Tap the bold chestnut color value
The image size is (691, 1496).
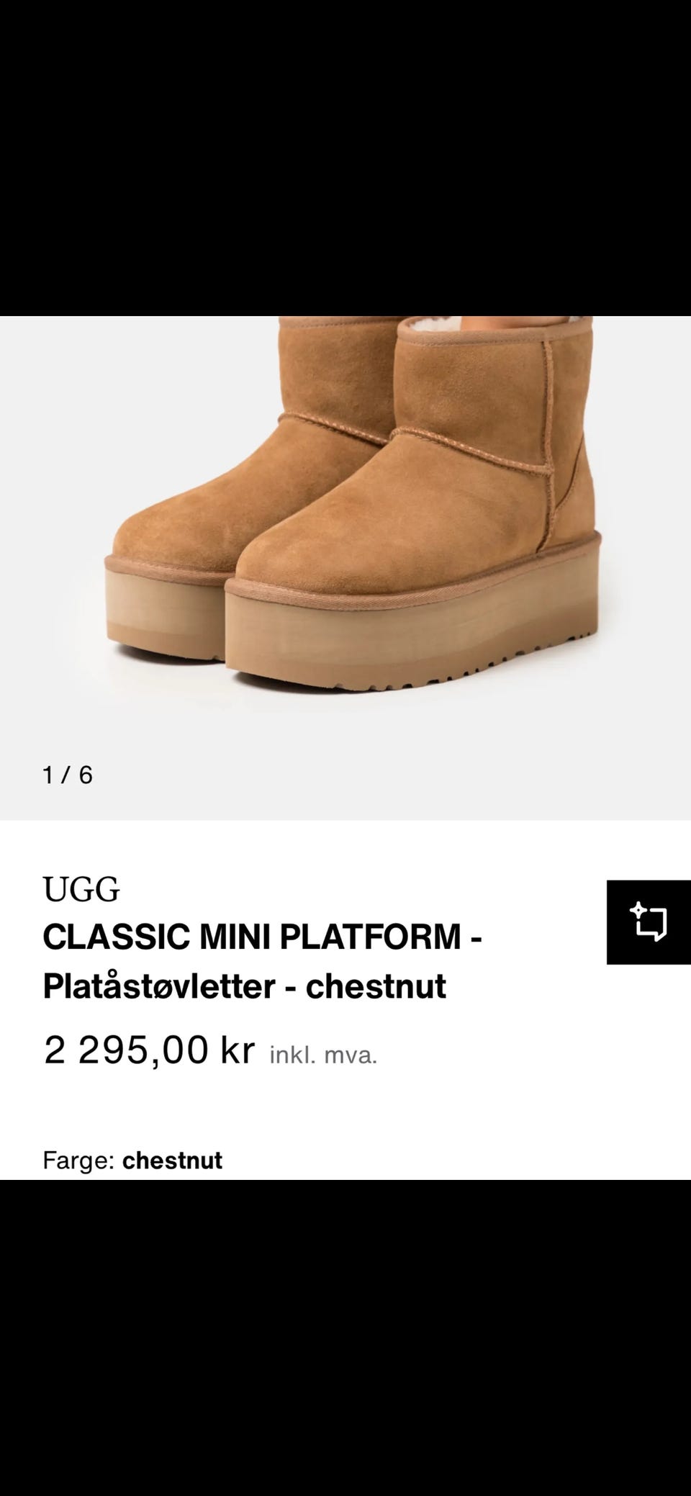pyautogui.click(x=173, y=1160)
